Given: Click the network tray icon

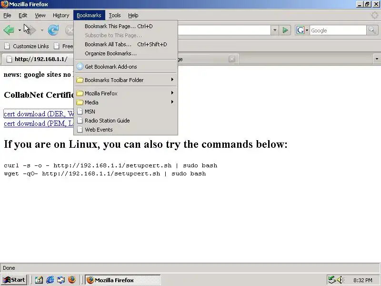Looking at the screenshot, I should pyautogui.click(x=332, y=280).
